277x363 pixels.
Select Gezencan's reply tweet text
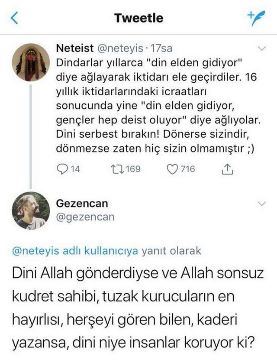click(138, 308)
